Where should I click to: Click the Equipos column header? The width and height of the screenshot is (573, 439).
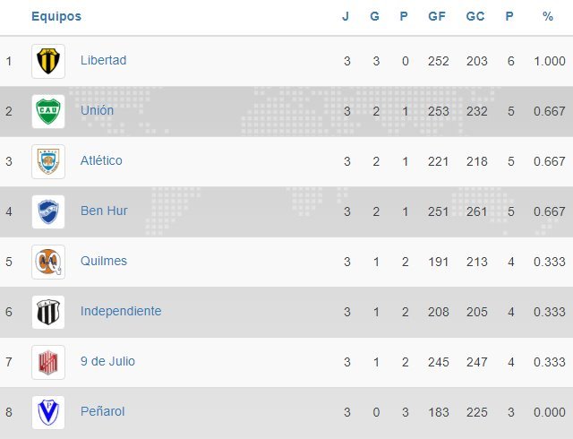[56, 16]
